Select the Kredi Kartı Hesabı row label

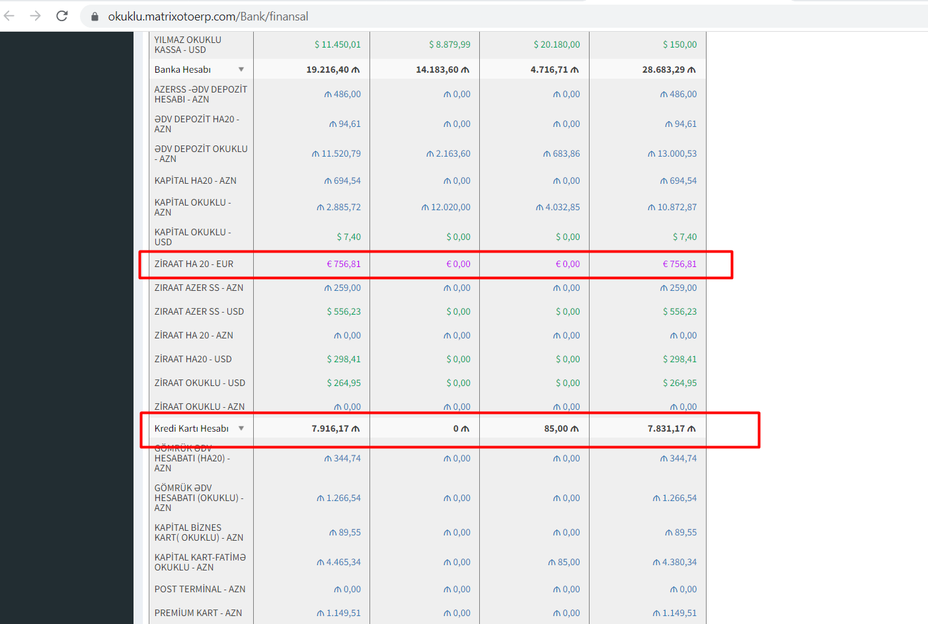pyautogui.click(x=191, y=428)
